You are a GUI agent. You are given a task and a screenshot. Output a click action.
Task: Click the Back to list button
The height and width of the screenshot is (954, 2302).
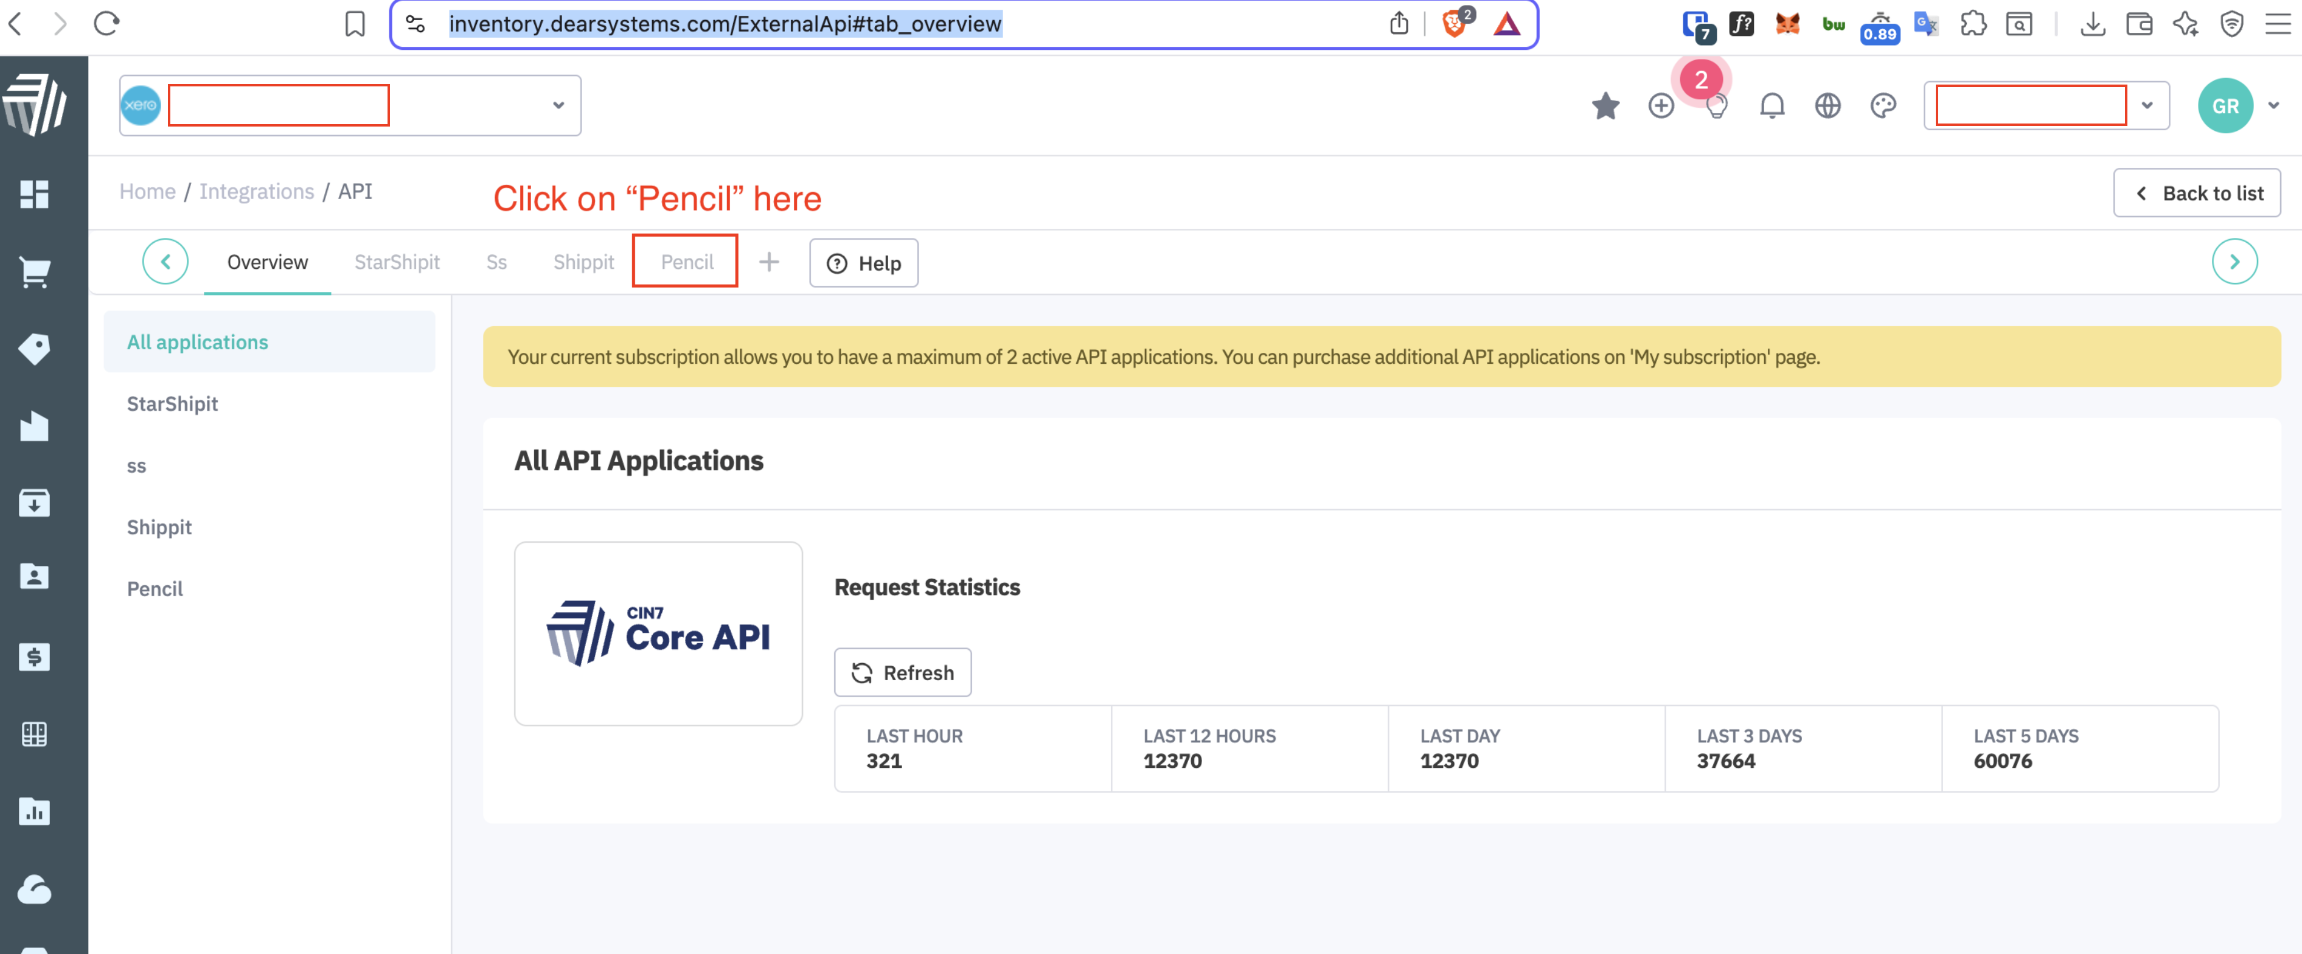coord(2197,193)
